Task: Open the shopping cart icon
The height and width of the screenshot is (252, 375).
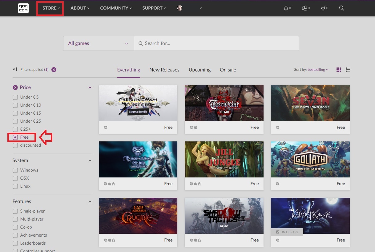Action: coord(323,8)
